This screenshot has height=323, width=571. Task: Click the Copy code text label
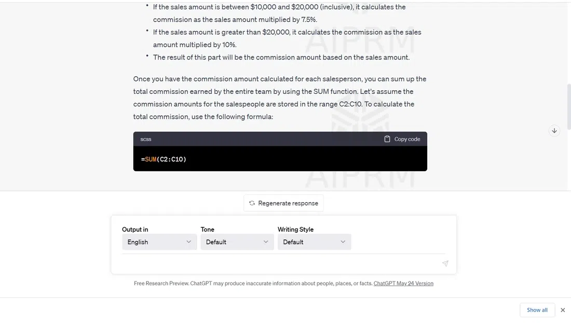[407, 139]
